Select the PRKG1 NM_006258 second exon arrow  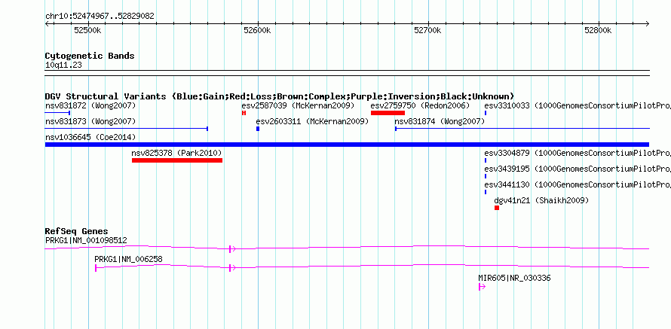coord(232,268)
